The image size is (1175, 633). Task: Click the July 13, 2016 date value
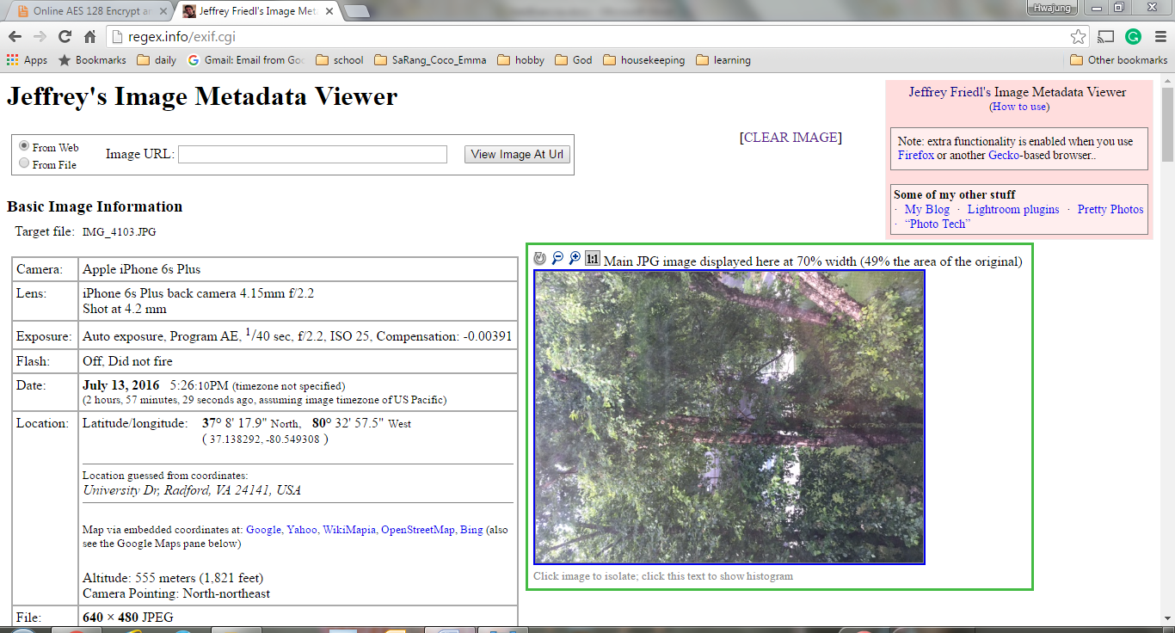121,385
